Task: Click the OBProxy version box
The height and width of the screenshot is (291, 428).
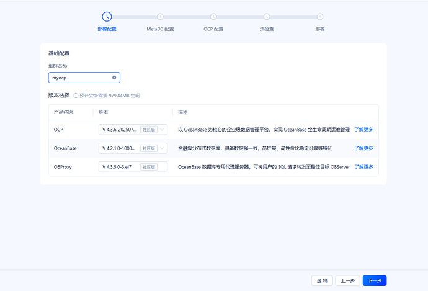Action: click(x=133, y=167)
